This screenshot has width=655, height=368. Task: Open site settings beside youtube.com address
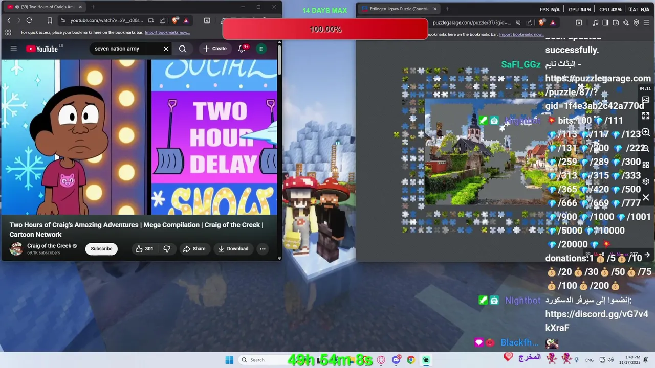click(x=63, y=20)
